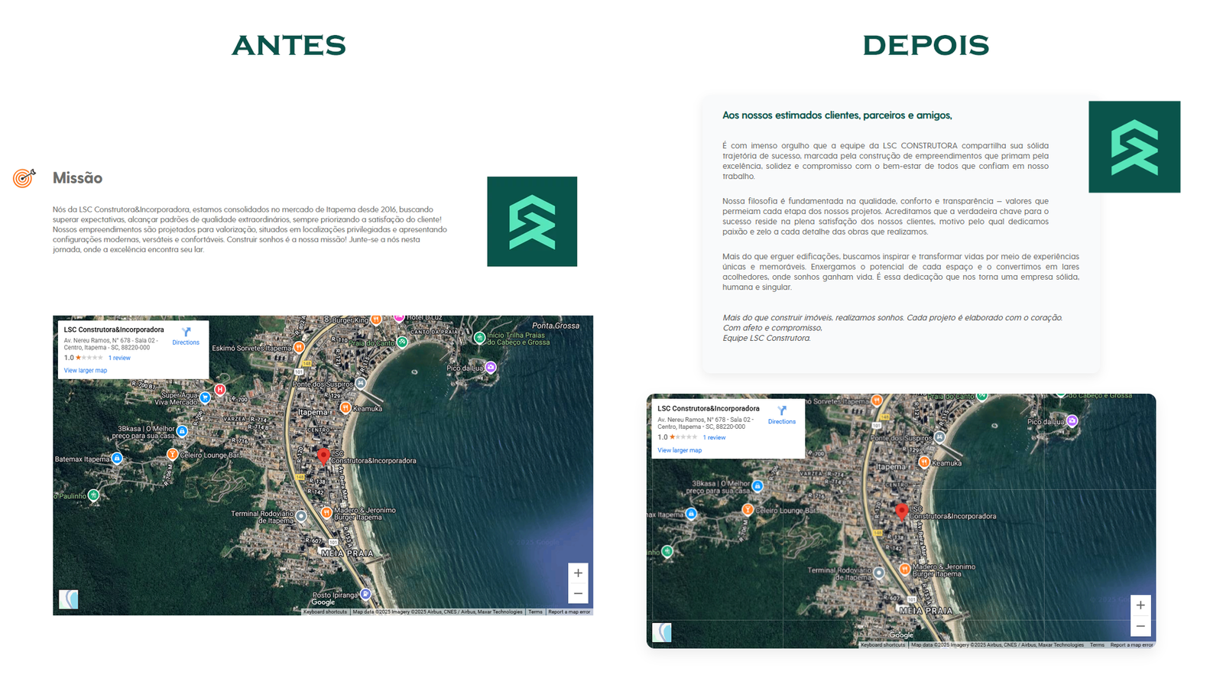Click Pico da Lua marker in DEPOIS map
Screen dimensions: 1223x688
(1072, 421)
